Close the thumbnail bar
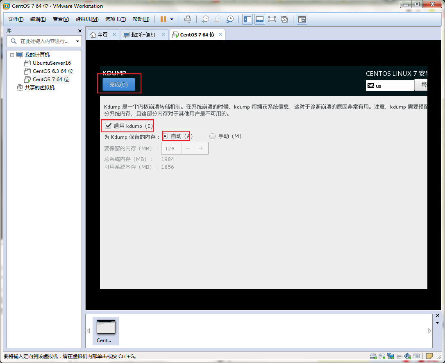The image size is (445, 363). tap(438, 315)
